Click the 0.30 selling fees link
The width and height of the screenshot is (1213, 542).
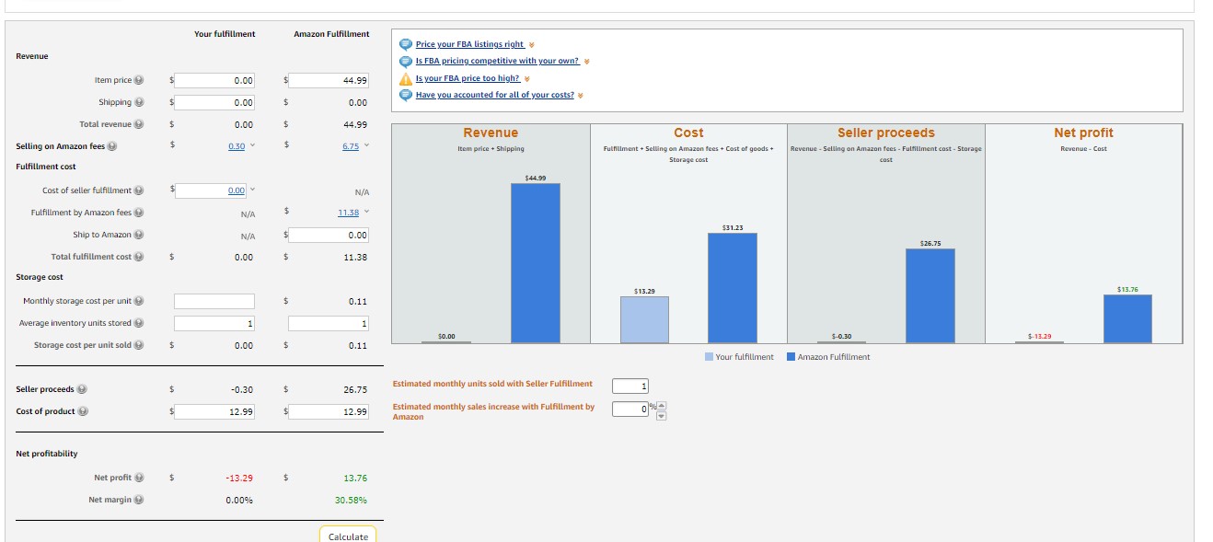[x=237, y=146]
